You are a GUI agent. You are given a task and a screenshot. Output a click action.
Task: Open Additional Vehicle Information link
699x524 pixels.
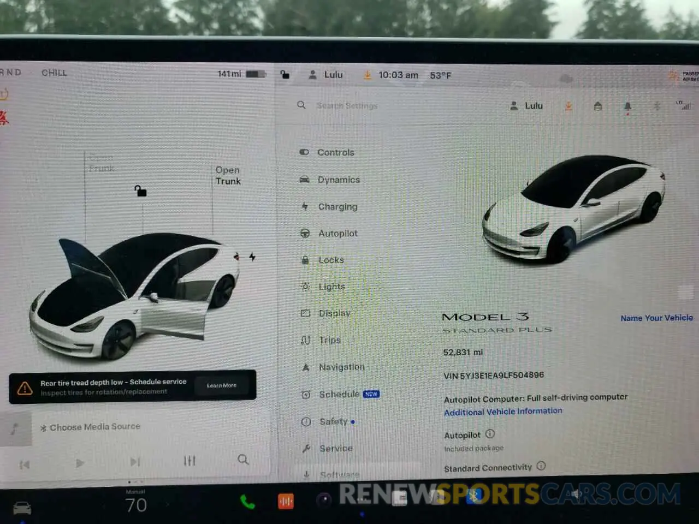pyautogui.click(x=503, y=412)
